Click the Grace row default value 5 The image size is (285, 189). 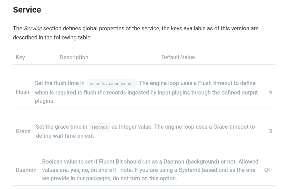pyautogui.click(x=270, y=131)
